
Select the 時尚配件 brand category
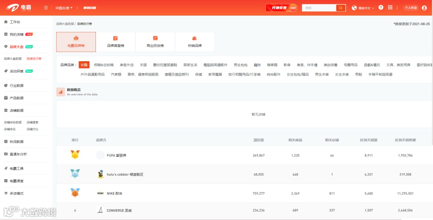(x=274, y=74)
